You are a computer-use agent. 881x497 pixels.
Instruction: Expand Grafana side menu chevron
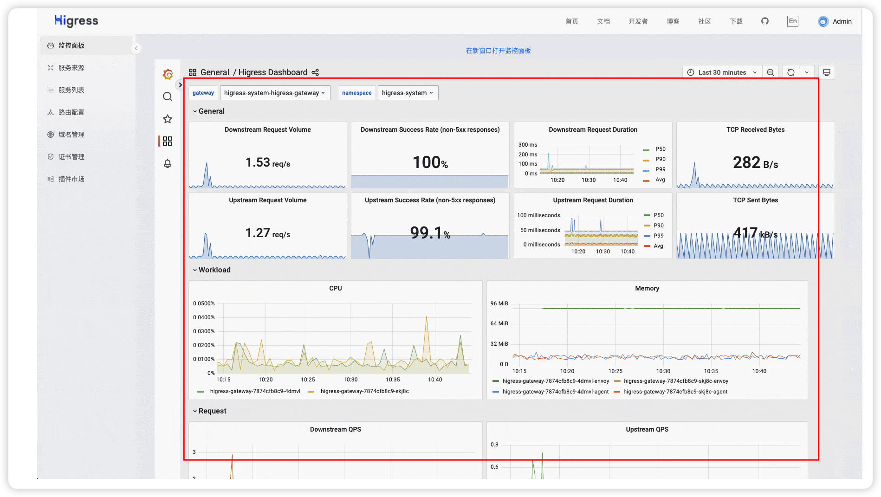tap(180, 85)
